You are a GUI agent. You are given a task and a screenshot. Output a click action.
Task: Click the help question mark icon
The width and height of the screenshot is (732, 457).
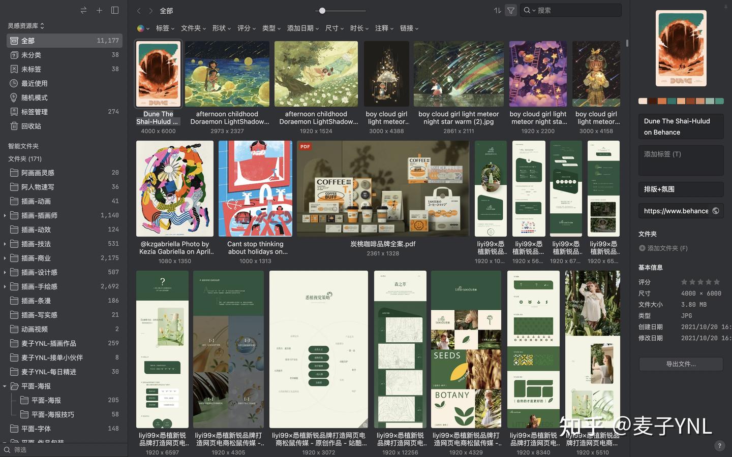click(x=719, y=446)
